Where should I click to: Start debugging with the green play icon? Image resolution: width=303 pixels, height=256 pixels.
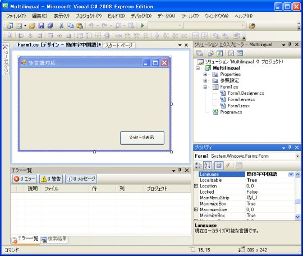pos(143,25)
